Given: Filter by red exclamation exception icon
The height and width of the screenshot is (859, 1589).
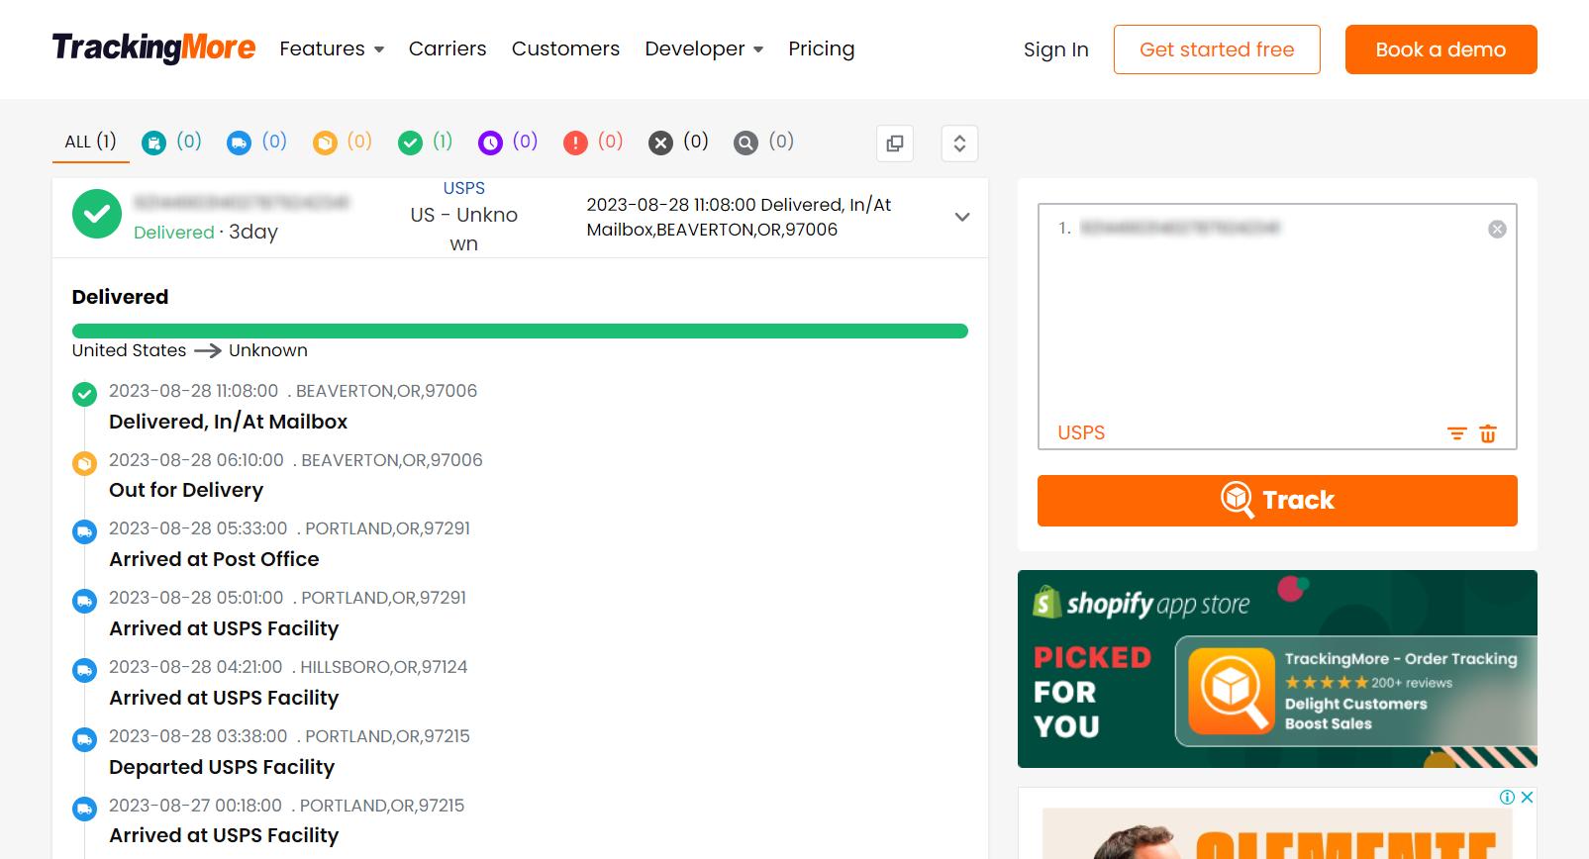Looking at the screenshot, I should 575,143.
